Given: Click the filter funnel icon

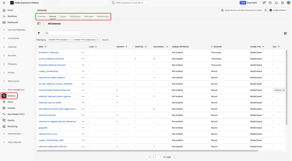Looking at the screenshot, I should (39, 33).
